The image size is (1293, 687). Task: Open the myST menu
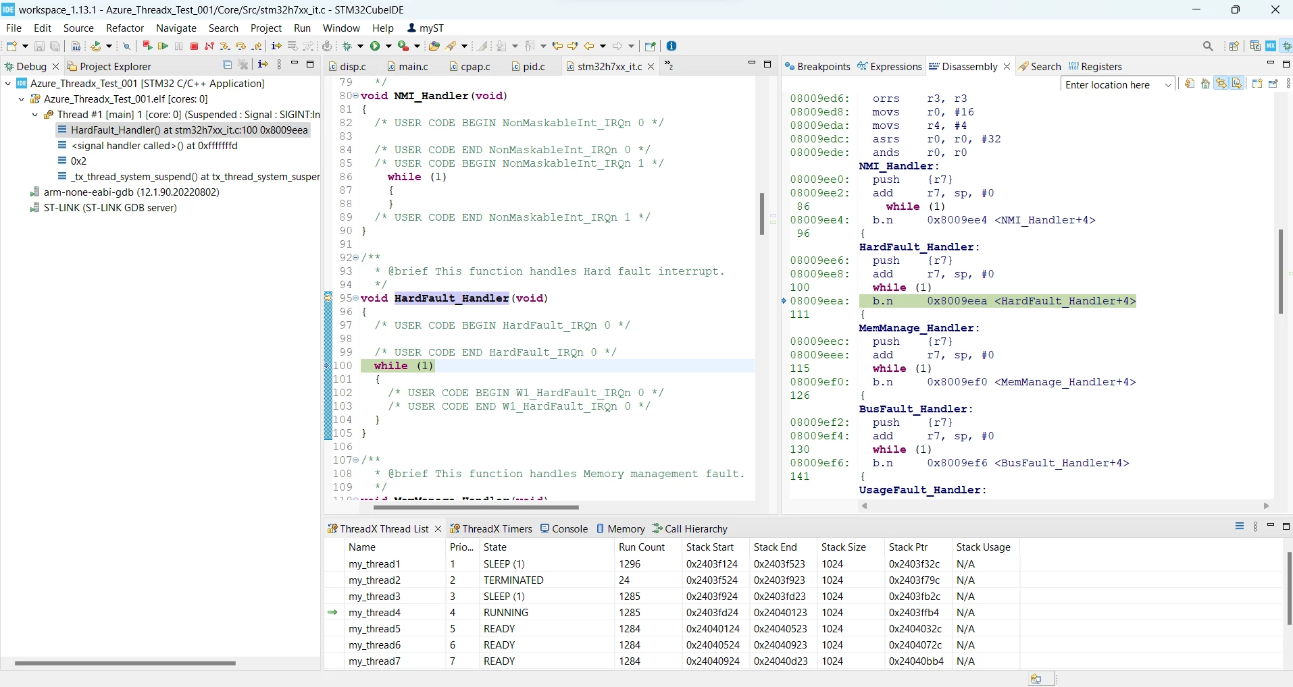[426, 28]
